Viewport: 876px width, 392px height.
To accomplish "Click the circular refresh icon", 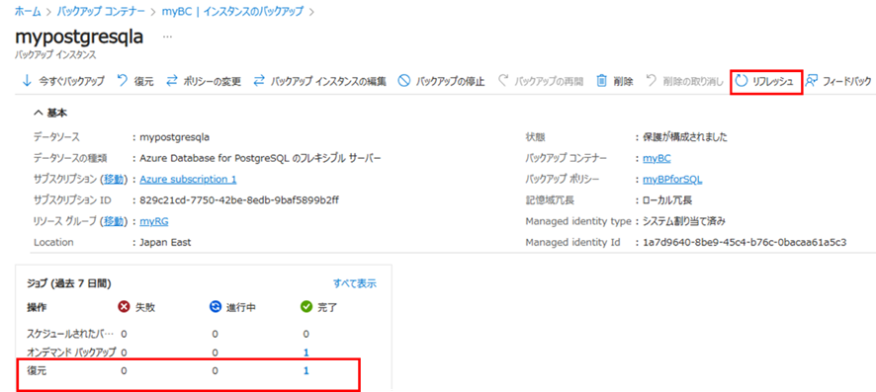I will 741,81.
